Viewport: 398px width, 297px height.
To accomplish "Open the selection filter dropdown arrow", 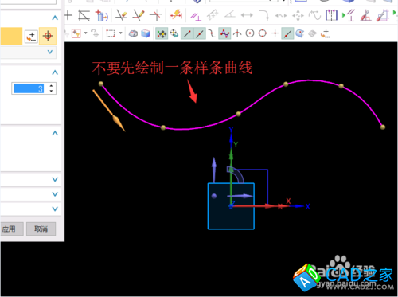I will click(86, 33).
